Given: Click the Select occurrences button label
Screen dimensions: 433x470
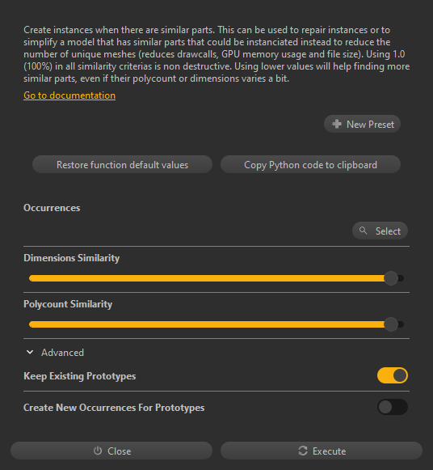Looking at the screenshot, I should [x=388, y=231].
